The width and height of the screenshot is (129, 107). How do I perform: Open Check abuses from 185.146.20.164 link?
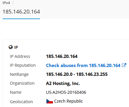(83, 65)
